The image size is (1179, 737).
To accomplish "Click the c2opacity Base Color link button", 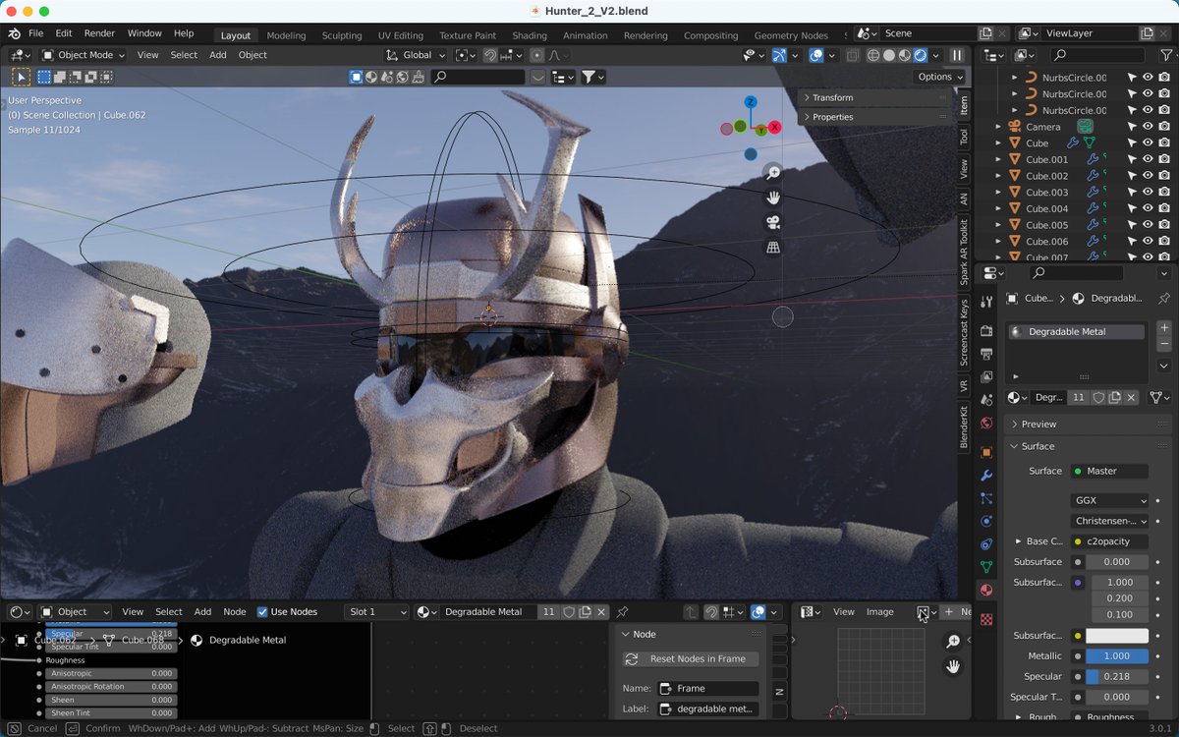I will [x=1109, y=541].
